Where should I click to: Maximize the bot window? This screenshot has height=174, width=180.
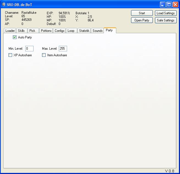(169, 5)
